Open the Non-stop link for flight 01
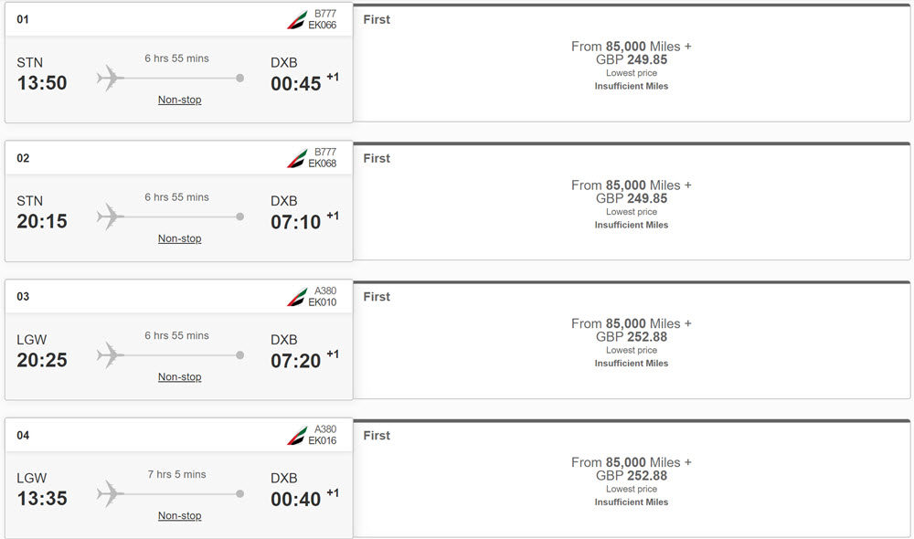914x539 pixels. coord(179,100)
